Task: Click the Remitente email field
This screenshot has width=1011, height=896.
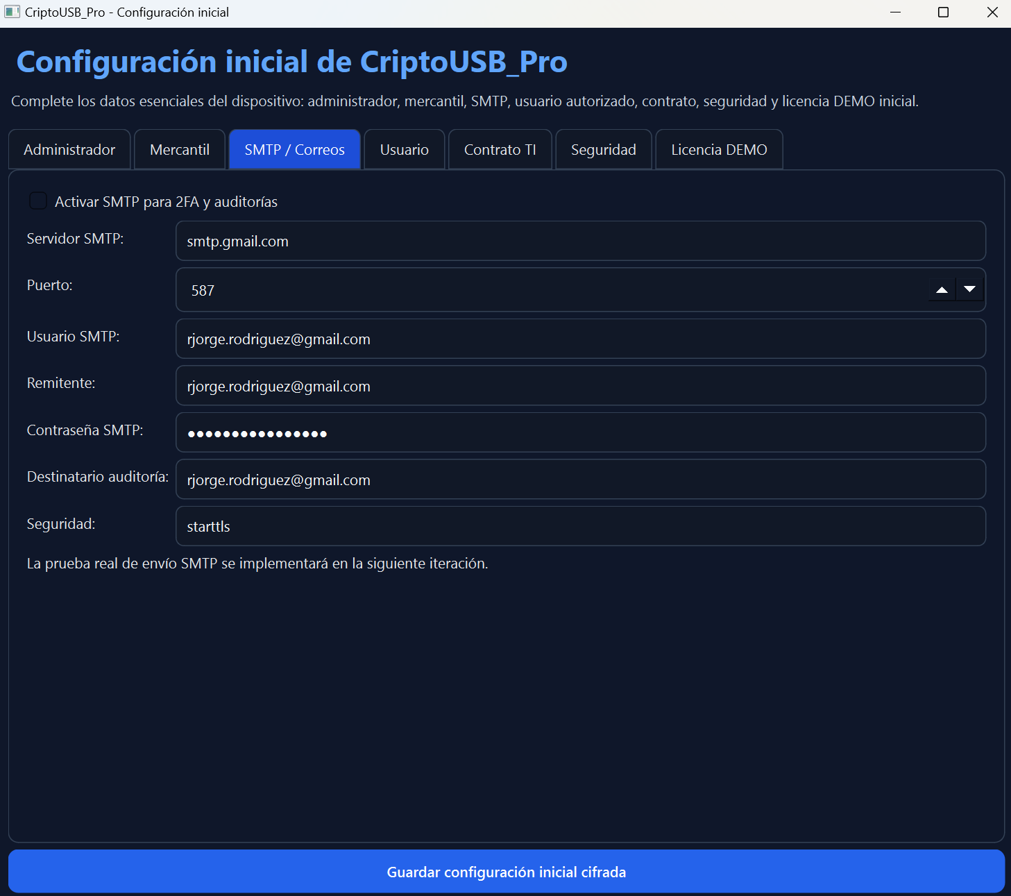Action: [x=581, y=386]
